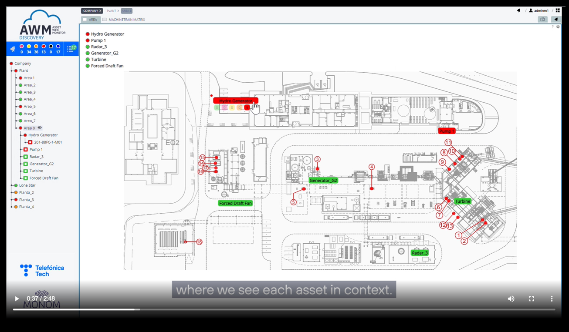Click the alarm bell icon in the blue status bar
This screenshot has width=569, height=332.
tap(12, 49)
